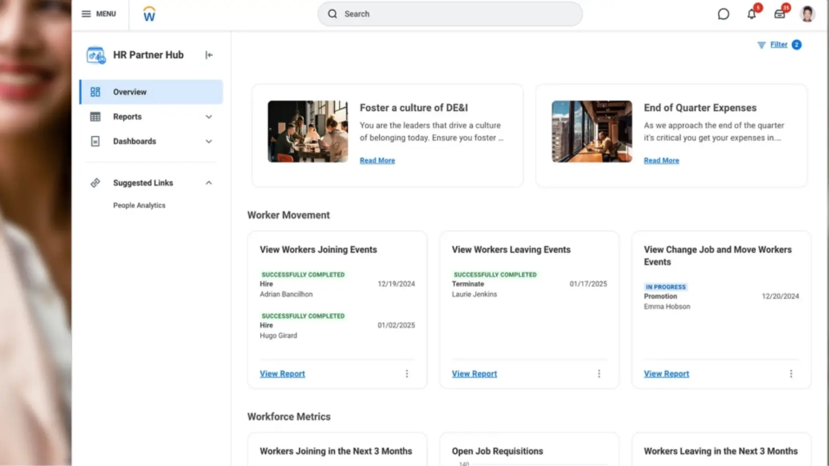Image resolution: width=829 pixels, height=466 pixels.
Task: Open the notifications bell
Action: tap(752, 14)
